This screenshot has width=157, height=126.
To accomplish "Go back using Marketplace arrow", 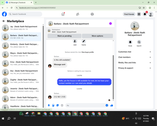I will [x=4, y=21].
